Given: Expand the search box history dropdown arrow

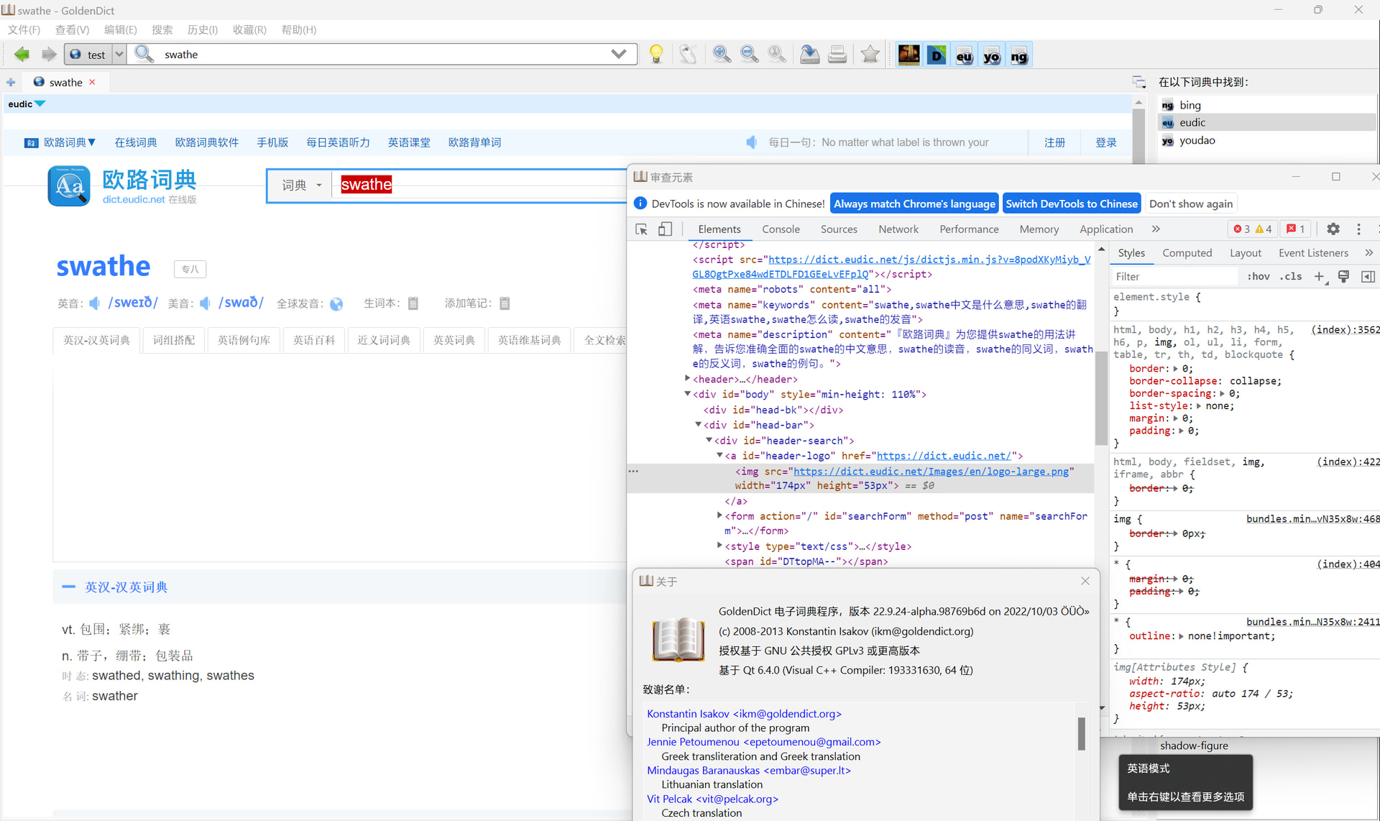Looking at the screenshot, I should (618, 54).
